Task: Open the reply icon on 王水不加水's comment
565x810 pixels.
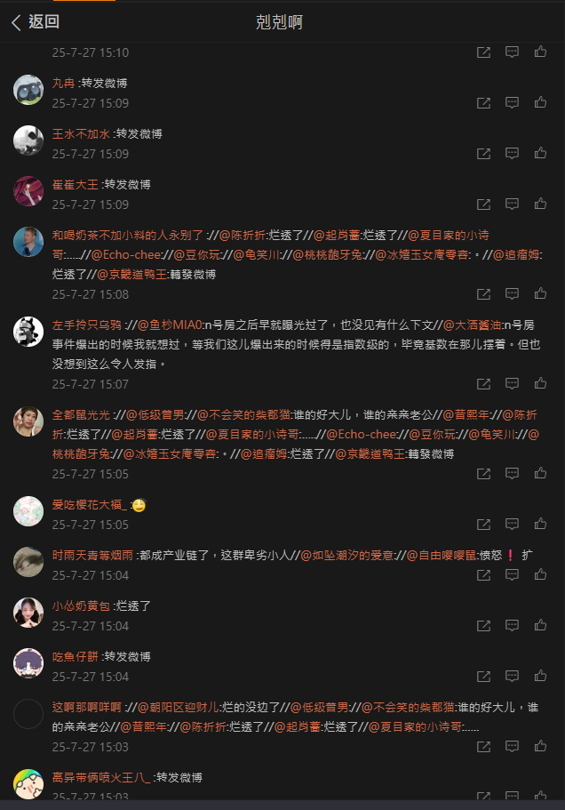Action: click(512, 153)
